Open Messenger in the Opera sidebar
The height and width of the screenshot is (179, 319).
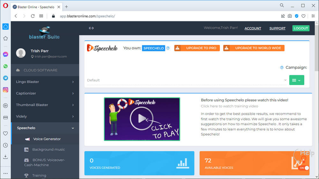coord(5,54)
